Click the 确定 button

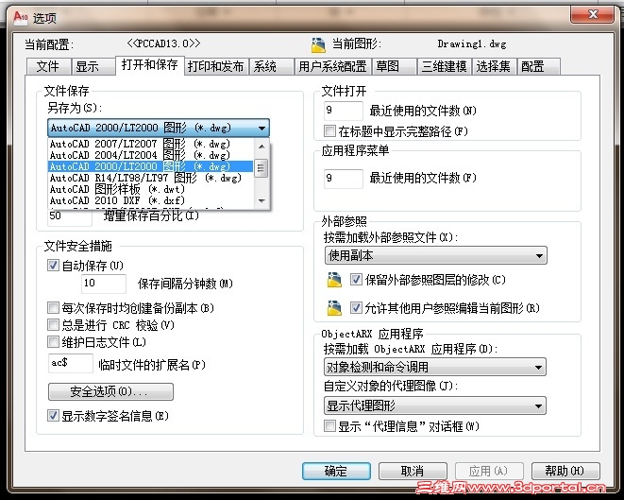click(x=336, y=471)
